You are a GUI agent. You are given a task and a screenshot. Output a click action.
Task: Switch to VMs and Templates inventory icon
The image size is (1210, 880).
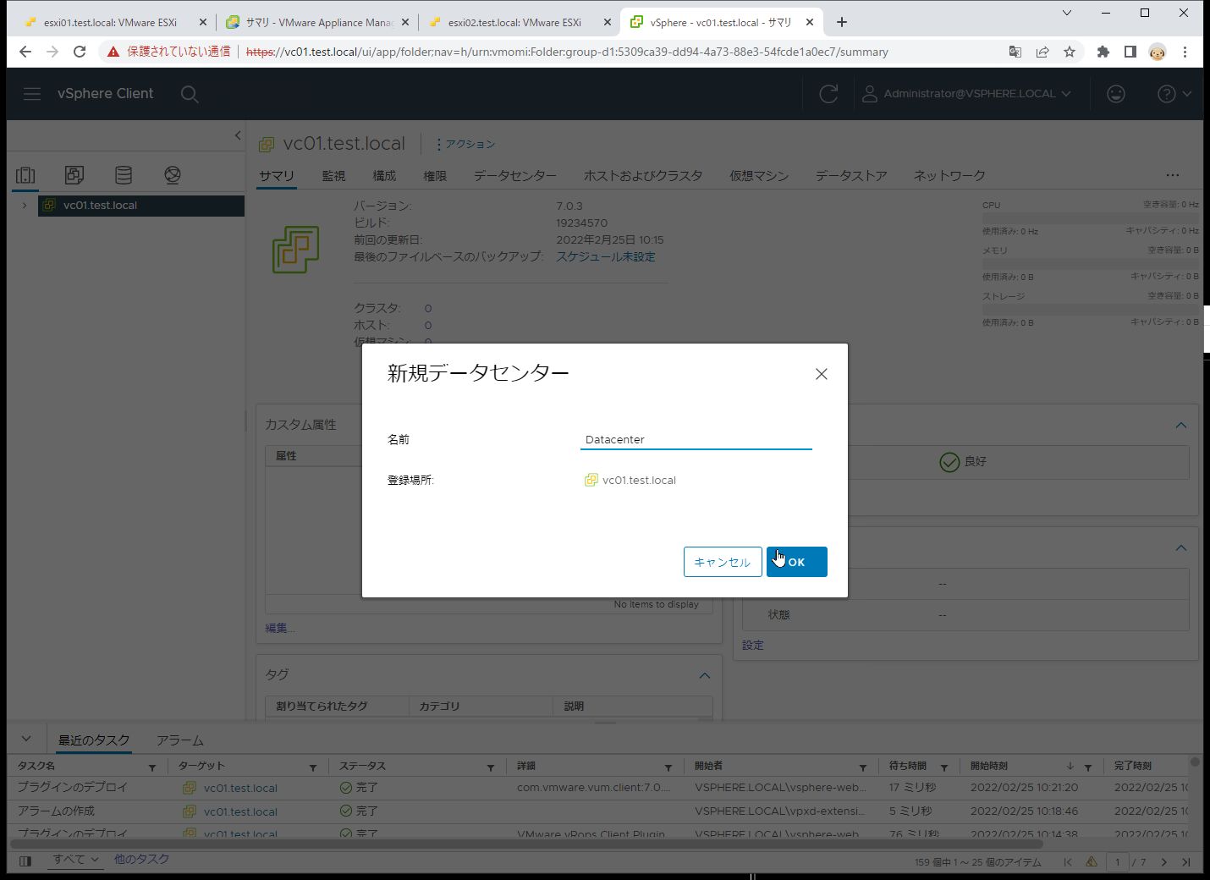pos(74,175)
